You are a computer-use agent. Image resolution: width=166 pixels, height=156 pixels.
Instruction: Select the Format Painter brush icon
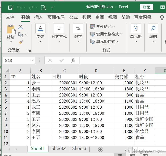[21, 42]
